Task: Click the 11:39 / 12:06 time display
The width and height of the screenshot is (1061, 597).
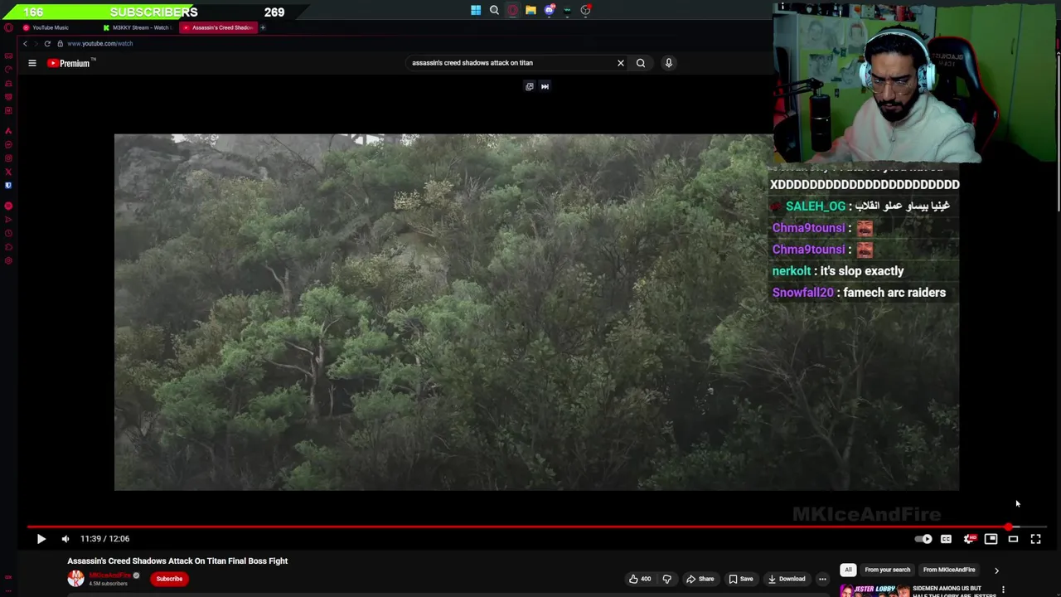Action: (x=104, y=539)
